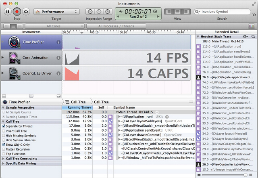This screenshot has height=178, width=258.
Task: Pause the recording with the pause button
Action: (7, 12)
